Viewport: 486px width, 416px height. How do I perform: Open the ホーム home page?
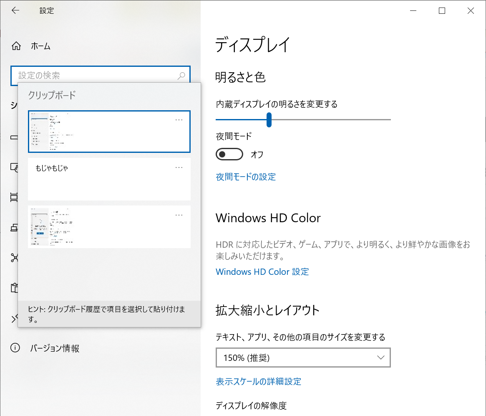pos(31,46)
